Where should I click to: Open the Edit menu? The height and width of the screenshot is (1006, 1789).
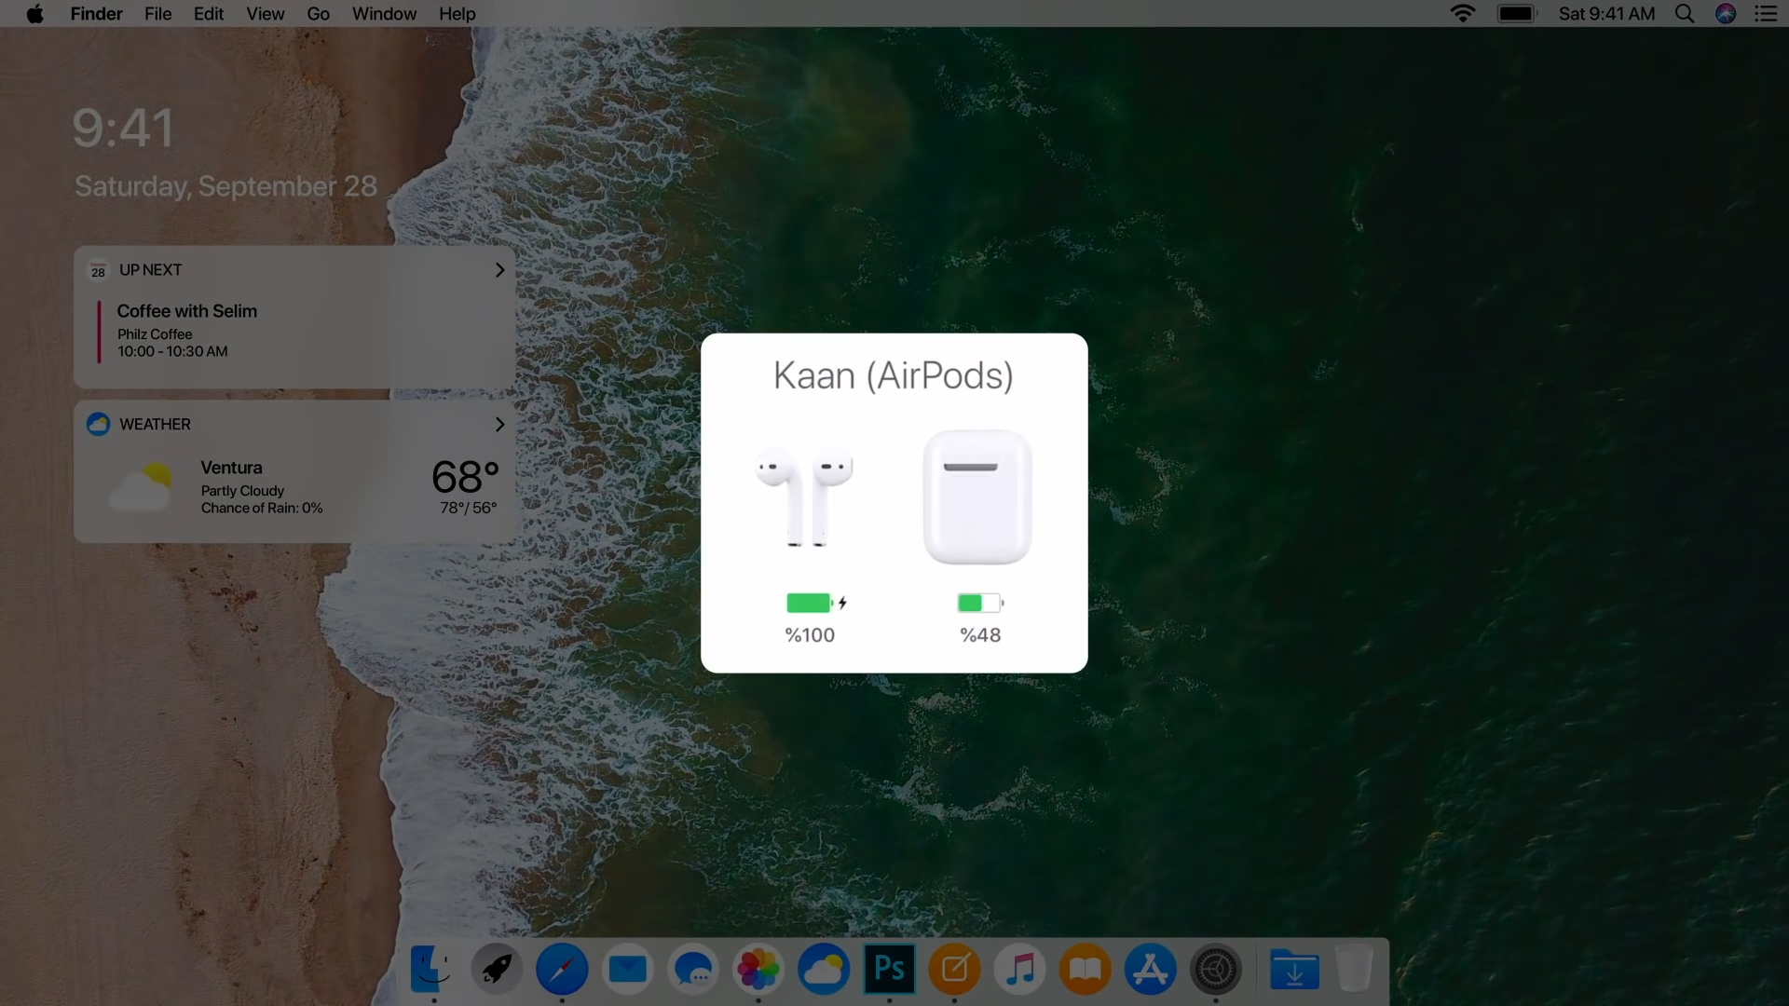209,13
